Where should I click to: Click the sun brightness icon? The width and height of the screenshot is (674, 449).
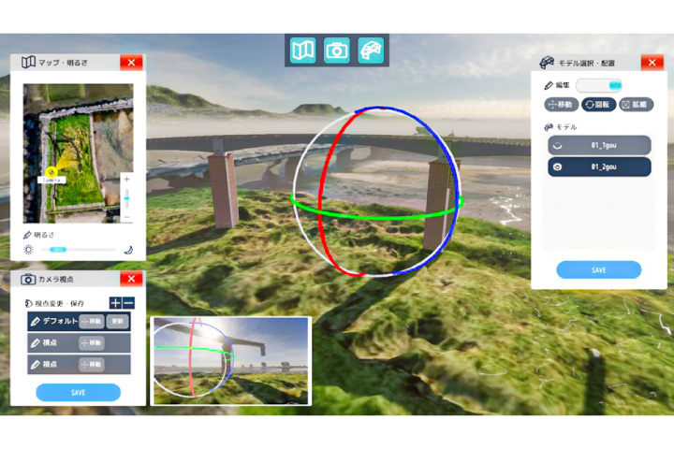[28, 250]
